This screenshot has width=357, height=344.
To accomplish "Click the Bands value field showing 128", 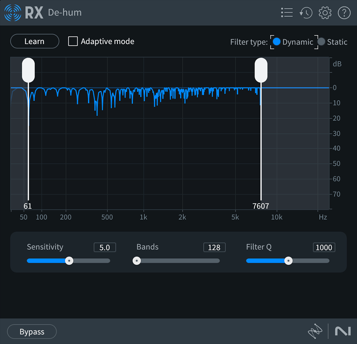I will (214, 247).
